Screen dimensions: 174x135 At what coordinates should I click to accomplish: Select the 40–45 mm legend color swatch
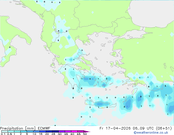(74, 131)
